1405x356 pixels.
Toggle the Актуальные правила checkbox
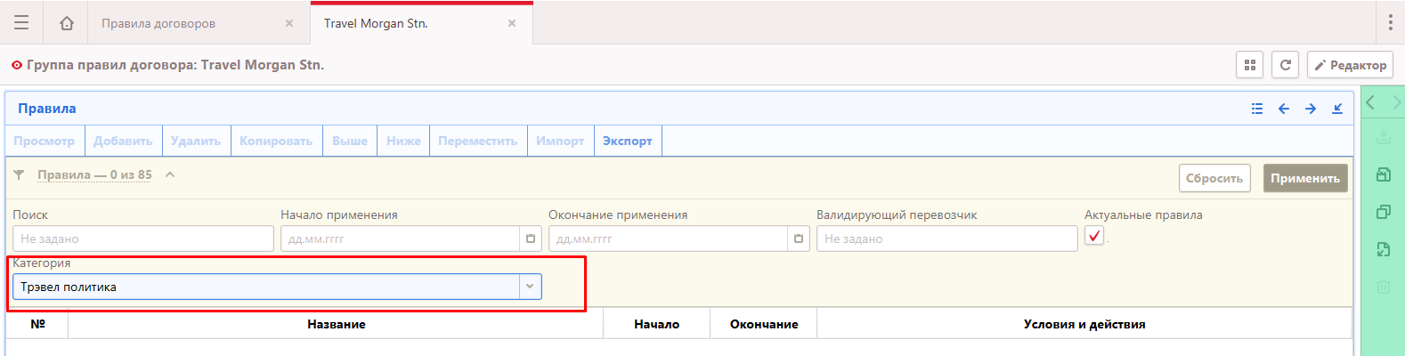point(1094,236)
